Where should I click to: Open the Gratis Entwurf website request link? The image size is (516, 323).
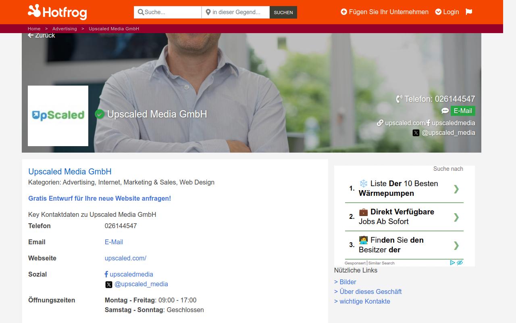(x=99, y=198)
